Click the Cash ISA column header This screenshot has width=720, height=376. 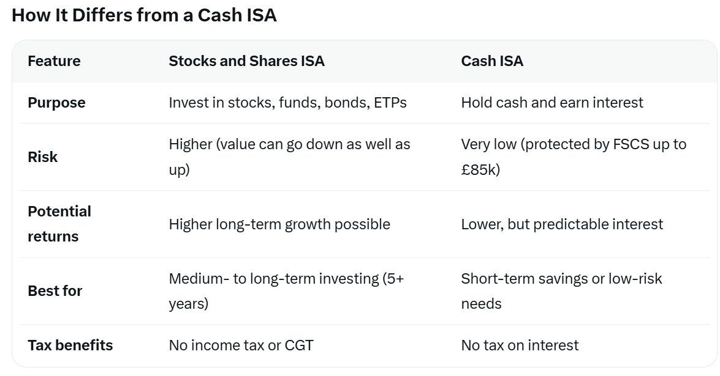tap(492, 61)
